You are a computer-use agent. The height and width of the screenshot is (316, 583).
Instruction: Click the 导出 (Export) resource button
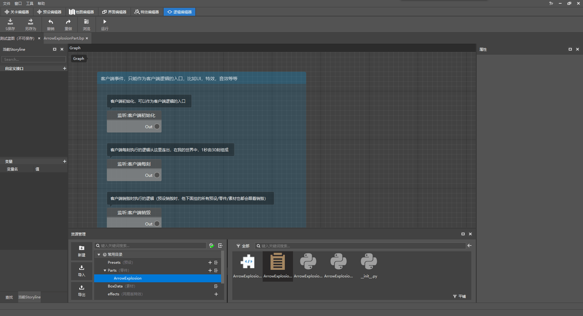coord(82,290)
